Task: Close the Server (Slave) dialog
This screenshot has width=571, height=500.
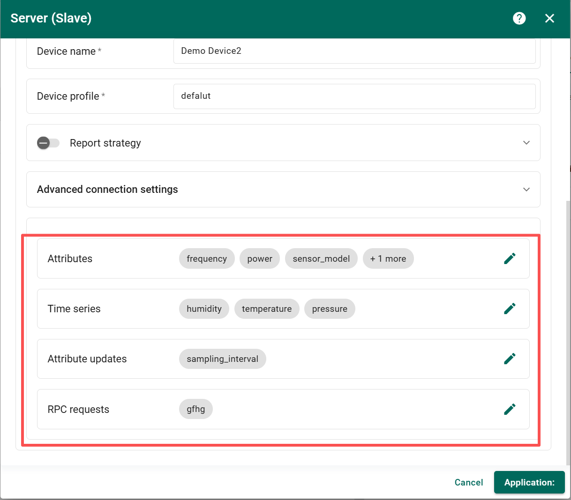Action: [549, 18]
